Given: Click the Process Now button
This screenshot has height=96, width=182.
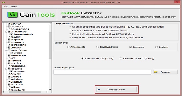Looking at the screenshot, I should (x=116, y=90).
